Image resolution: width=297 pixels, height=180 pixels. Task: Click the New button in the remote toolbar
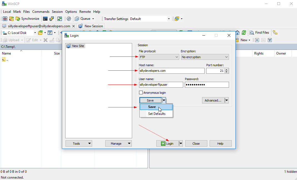tap(243, 40)
